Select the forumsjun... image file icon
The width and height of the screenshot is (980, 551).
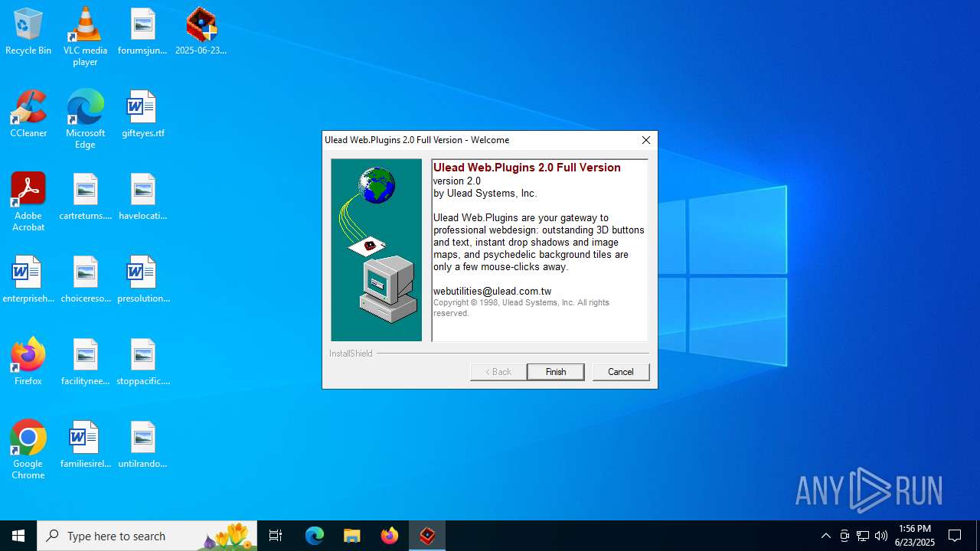click(x=142, y=32)
